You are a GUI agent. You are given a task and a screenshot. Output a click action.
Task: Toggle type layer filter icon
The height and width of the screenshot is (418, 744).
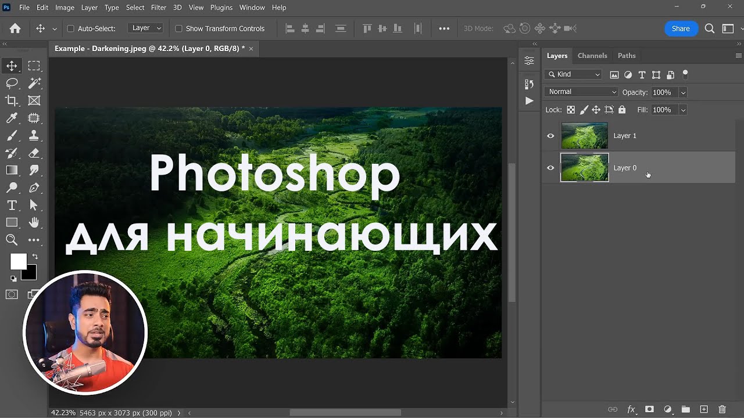point(642,75)
